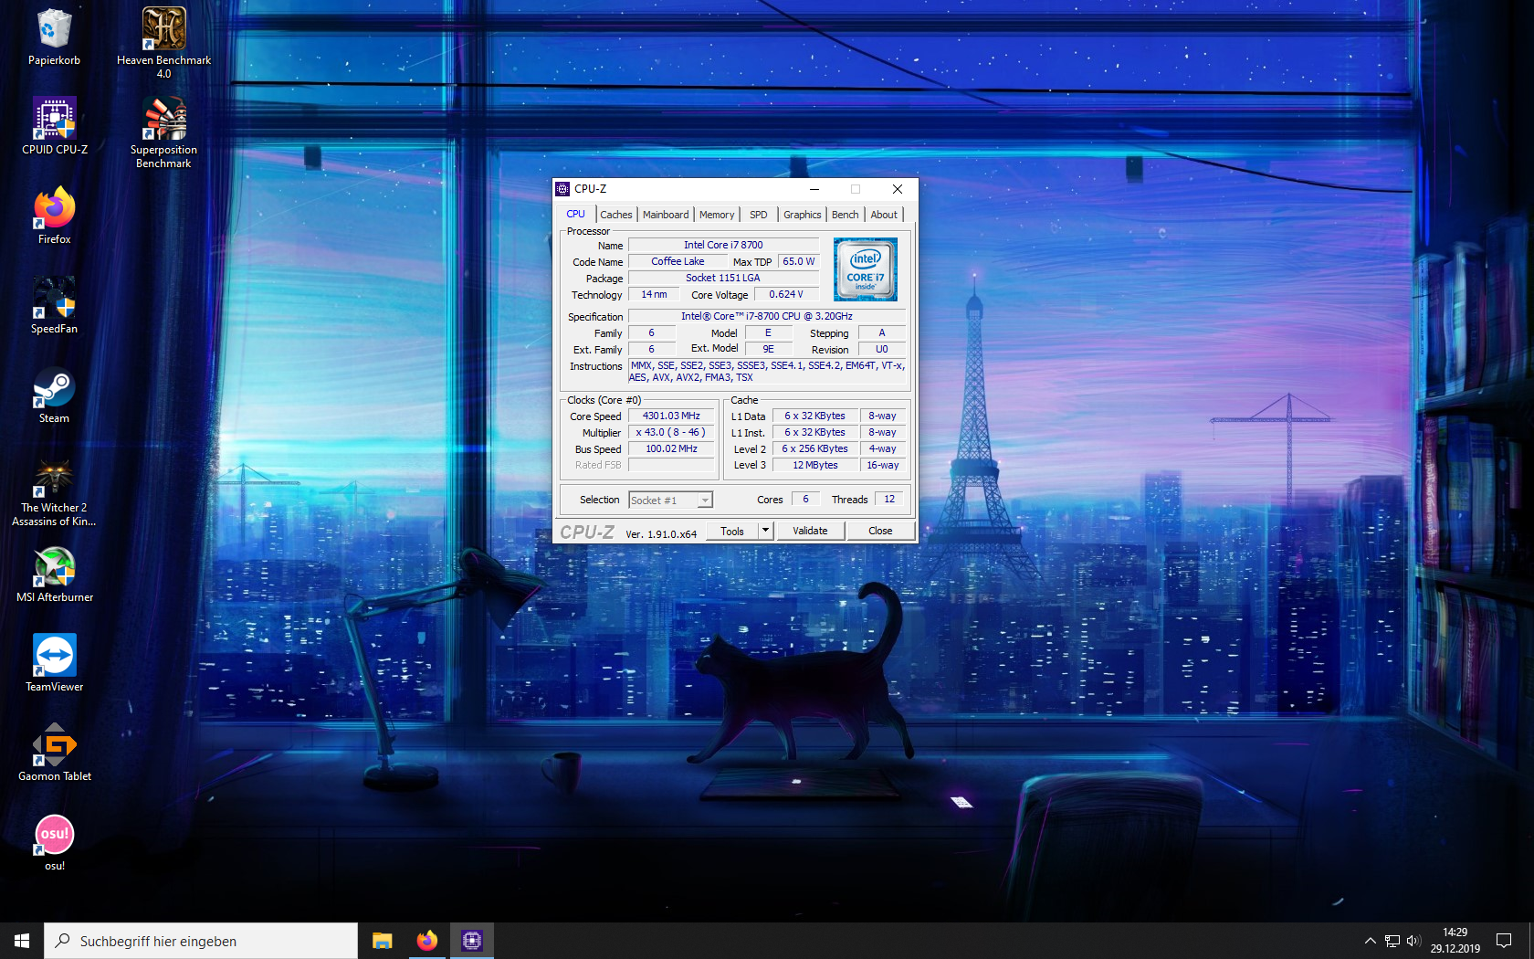Click the Core Voltage value '0.624 V'
This screenshot has height=959, width=1534.
[786, 294]
